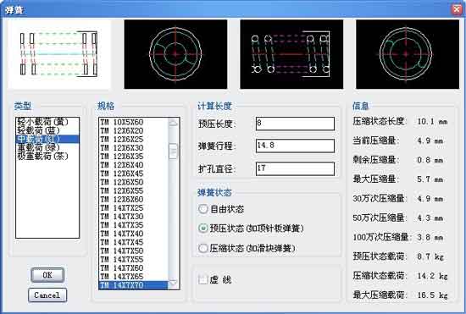The height and width of the screenshot is (314, 466).
Task: Select spec TM 14X7X30
Action: pos(133,217)
